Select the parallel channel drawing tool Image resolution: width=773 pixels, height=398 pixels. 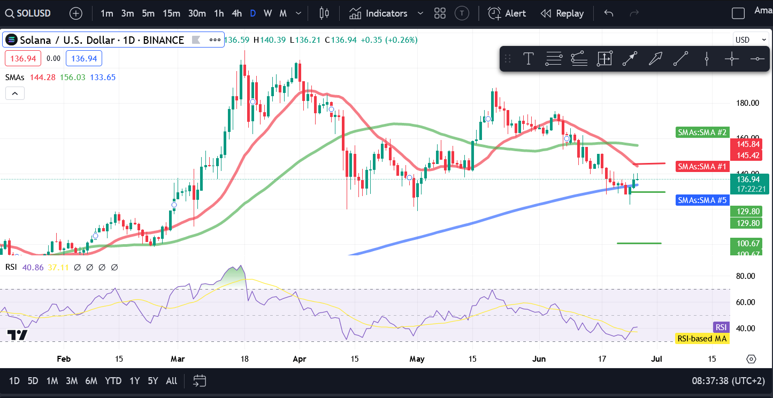pyautogui.click(x=579, y=59)
